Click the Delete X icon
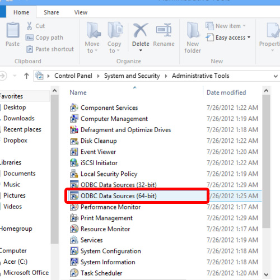This screenshot has height=280, width=280. (141, 30)
